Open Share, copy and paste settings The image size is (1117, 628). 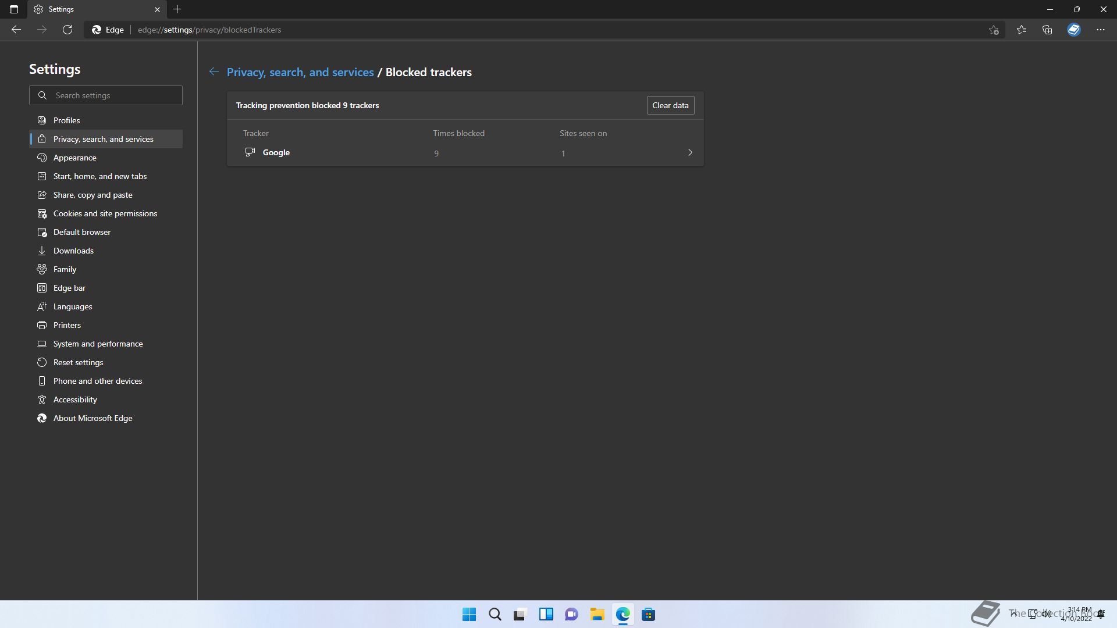pos(106,195)
